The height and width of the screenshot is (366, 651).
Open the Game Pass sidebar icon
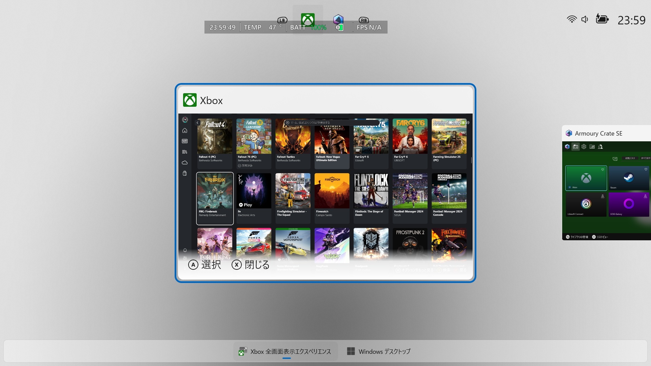[x=185, y=141]
